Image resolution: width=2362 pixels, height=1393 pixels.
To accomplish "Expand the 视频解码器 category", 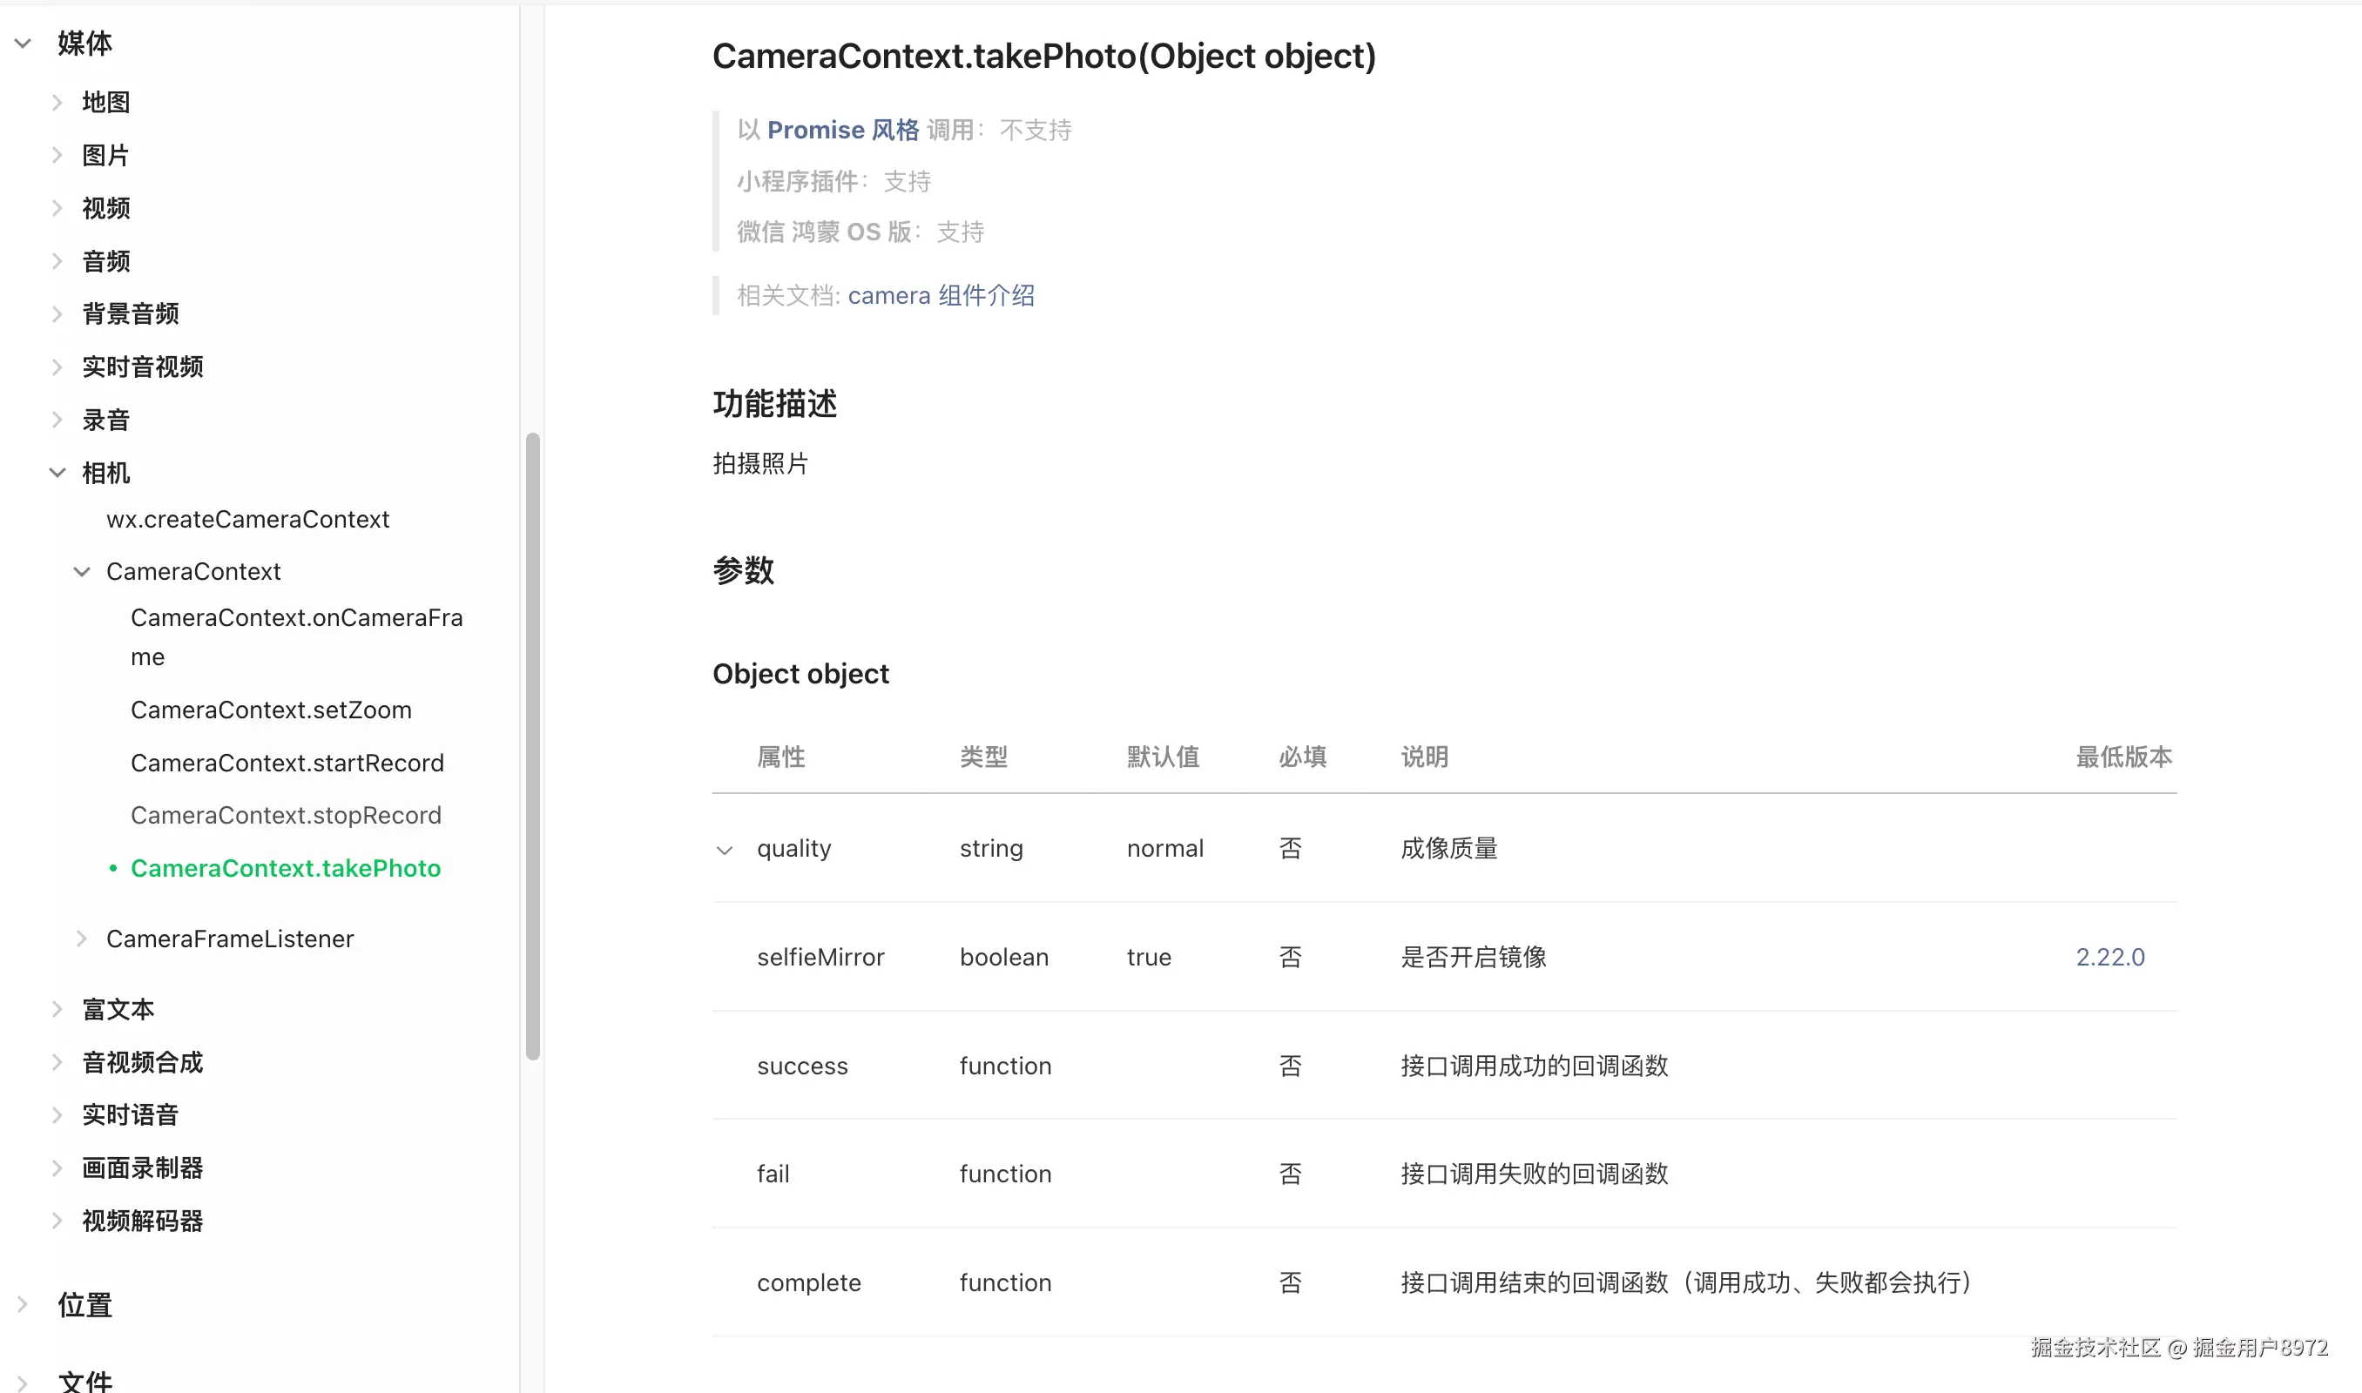I will point(57,1221).
